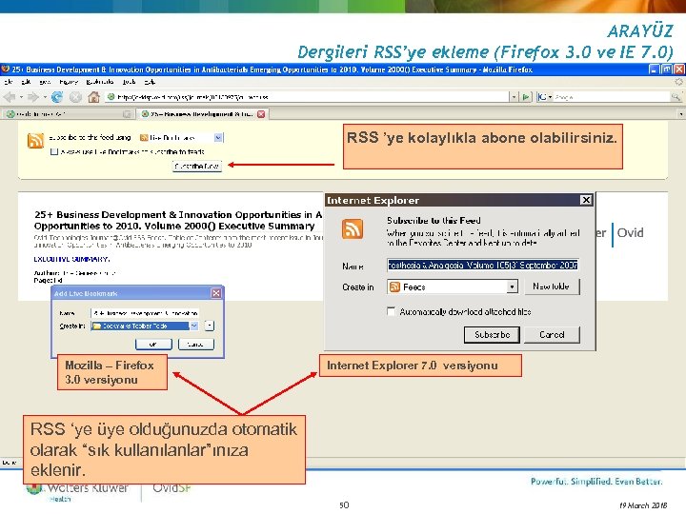
Task: Open the View menu
Action: coord(45,82)
